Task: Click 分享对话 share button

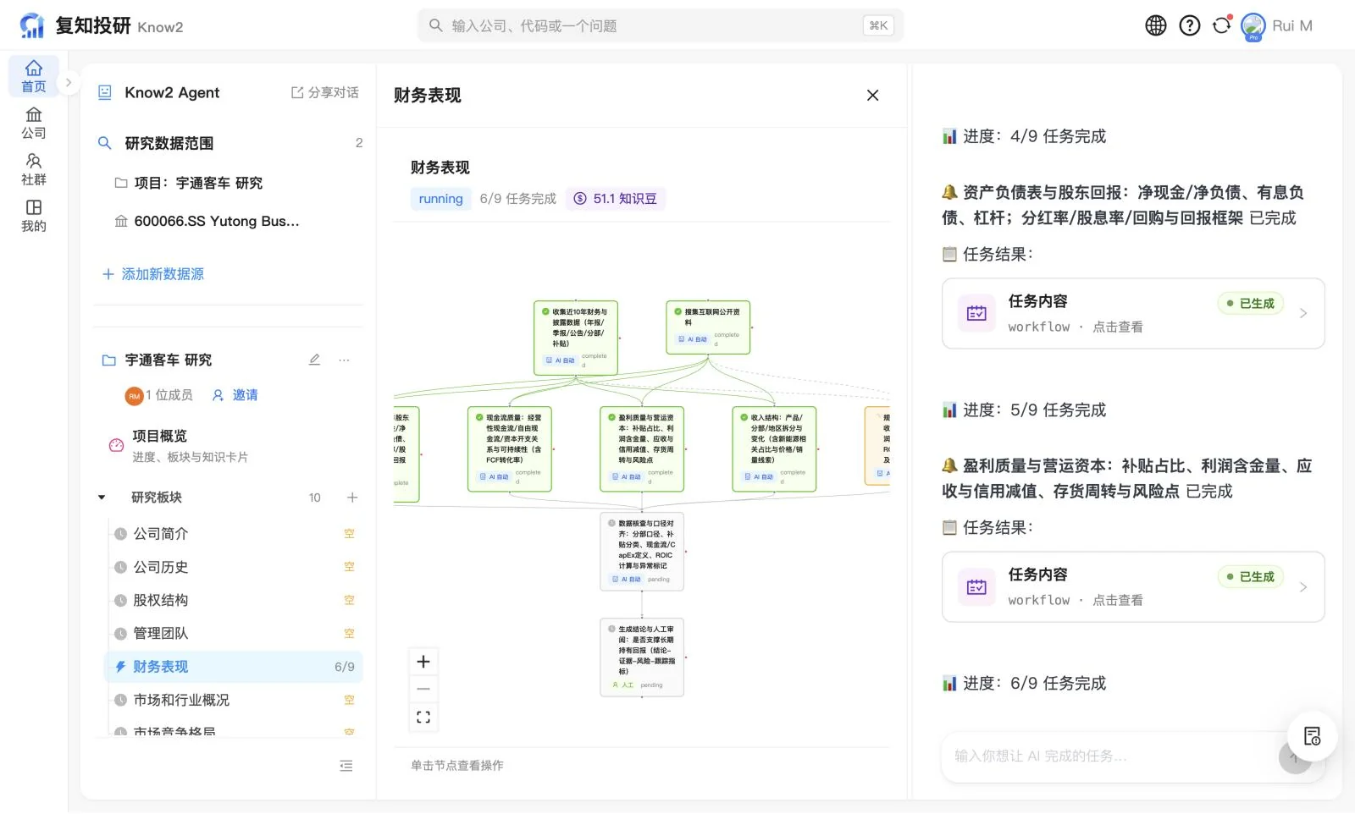Action: pos(325,92)
